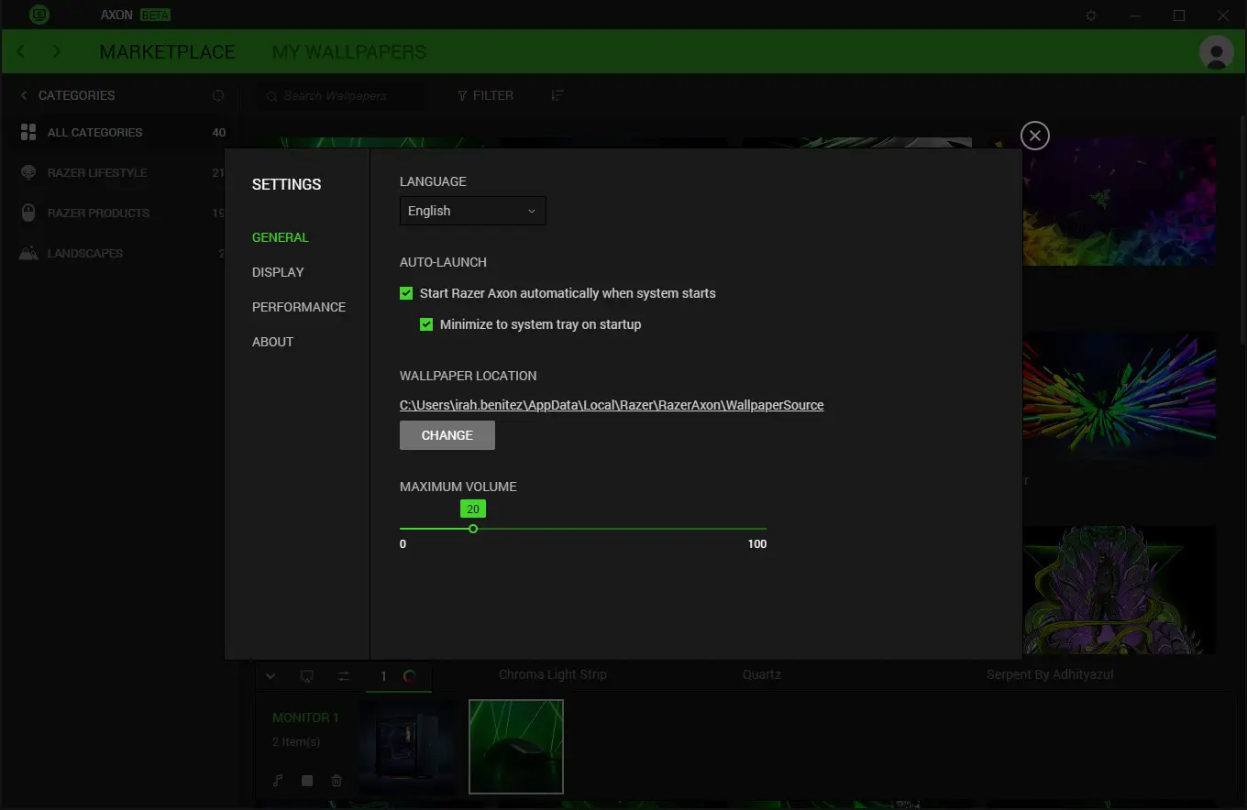Open the user profile avatar
Viewport: 1247px width, 810px height.
1217,52
